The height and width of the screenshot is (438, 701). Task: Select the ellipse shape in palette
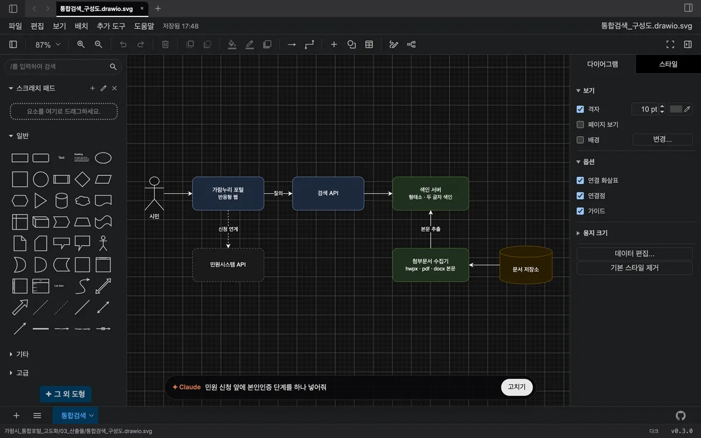[103, 158]
